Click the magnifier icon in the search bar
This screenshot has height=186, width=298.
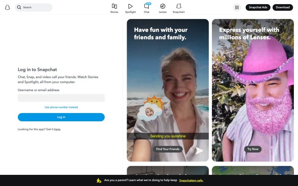[19, 7]
